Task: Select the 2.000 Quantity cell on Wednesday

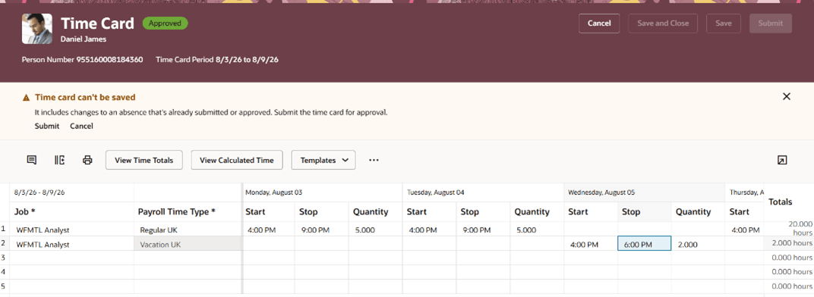Action: click(698, 244)
